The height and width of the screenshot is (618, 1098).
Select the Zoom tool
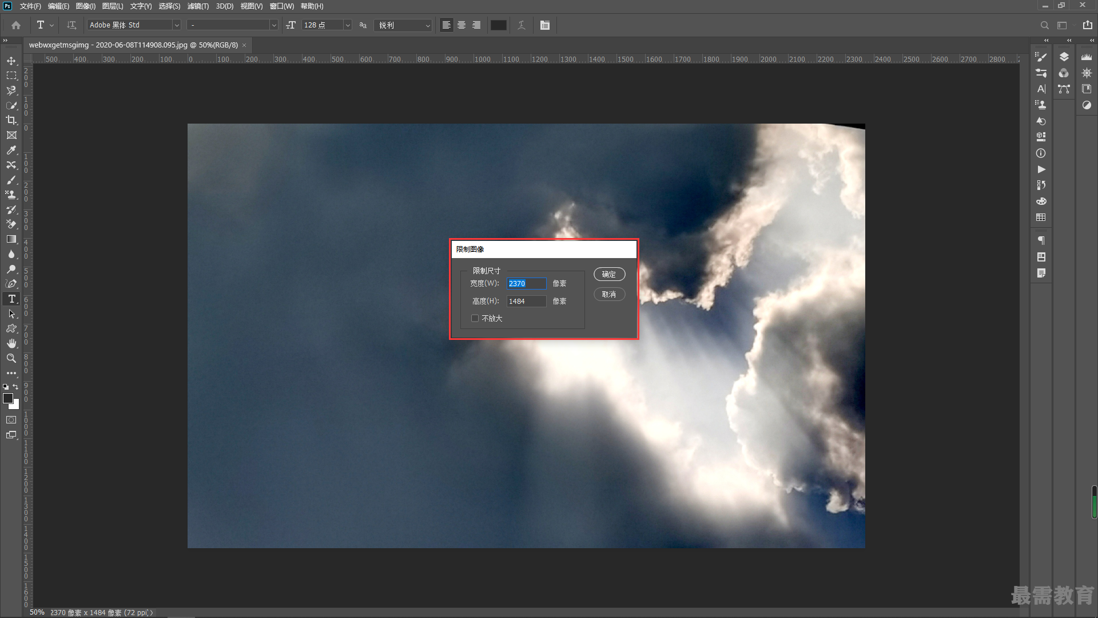coord(11,358)
